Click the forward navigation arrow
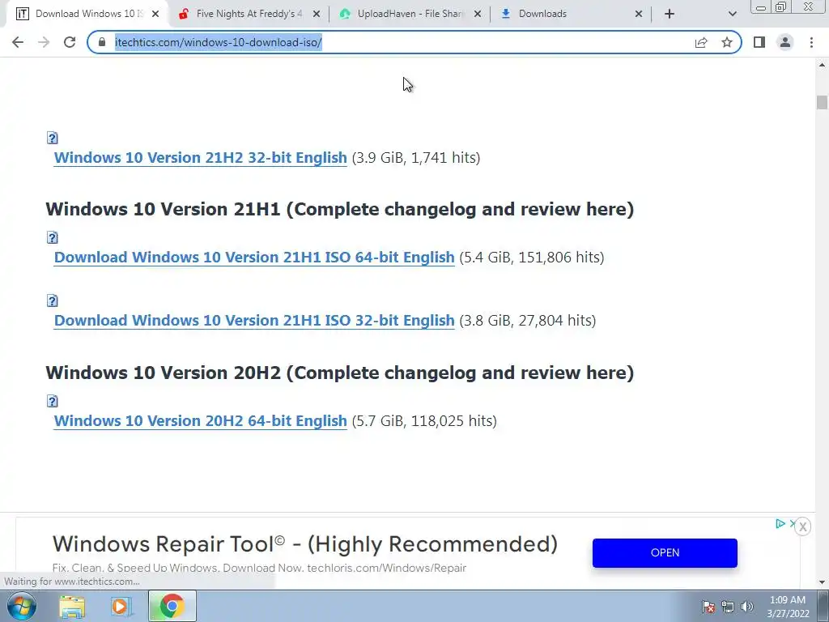The image size is (829, 622). click(44, 42)
